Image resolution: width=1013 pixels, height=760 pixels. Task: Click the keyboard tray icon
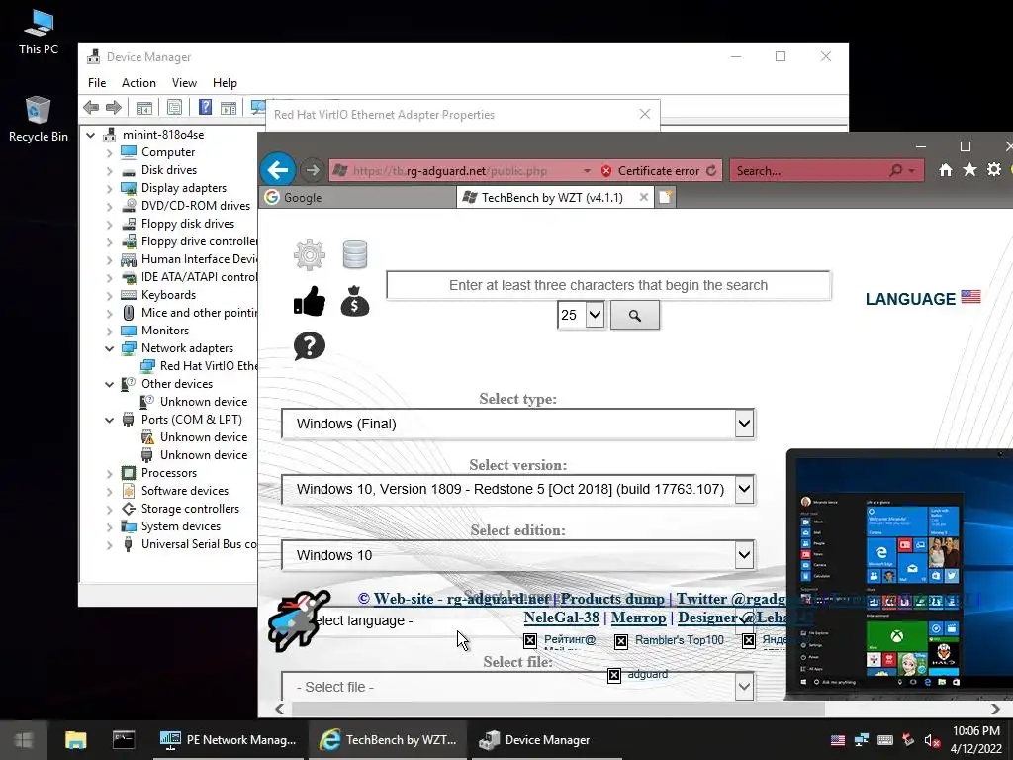tap(885, 740)
